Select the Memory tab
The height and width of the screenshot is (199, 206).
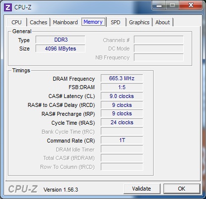click(x=93, y=22)
